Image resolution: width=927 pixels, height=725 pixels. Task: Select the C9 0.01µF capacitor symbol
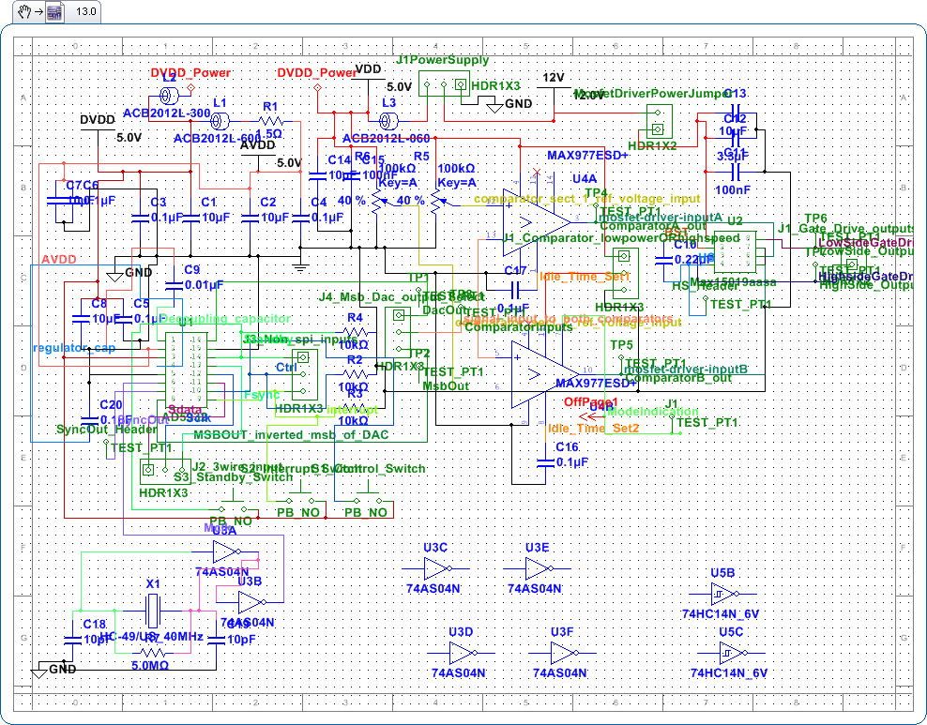click(x=174, y=285)
